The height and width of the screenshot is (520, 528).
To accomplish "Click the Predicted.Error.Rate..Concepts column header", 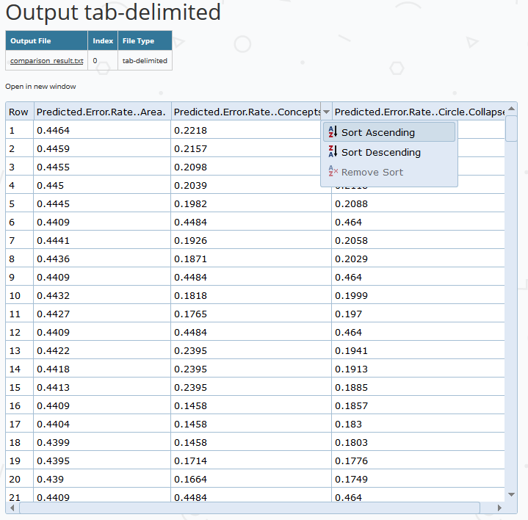I will click(x=246, y=112).
